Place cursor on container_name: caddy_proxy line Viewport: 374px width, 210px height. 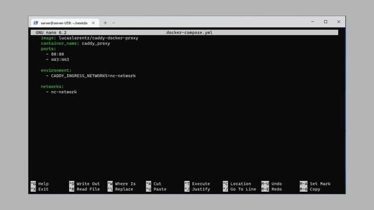click(75, 44)
